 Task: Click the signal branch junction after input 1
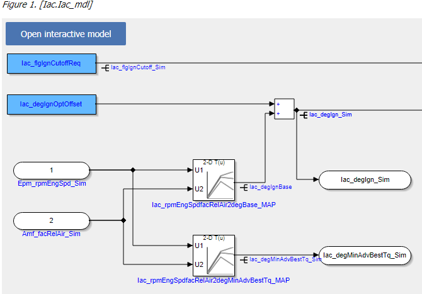tap(133, 170)
